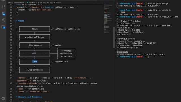Screen dimensions: 181x102
Task: Click the 'GET / HTTP/1.1' terminal line
Action: (125, 28)
